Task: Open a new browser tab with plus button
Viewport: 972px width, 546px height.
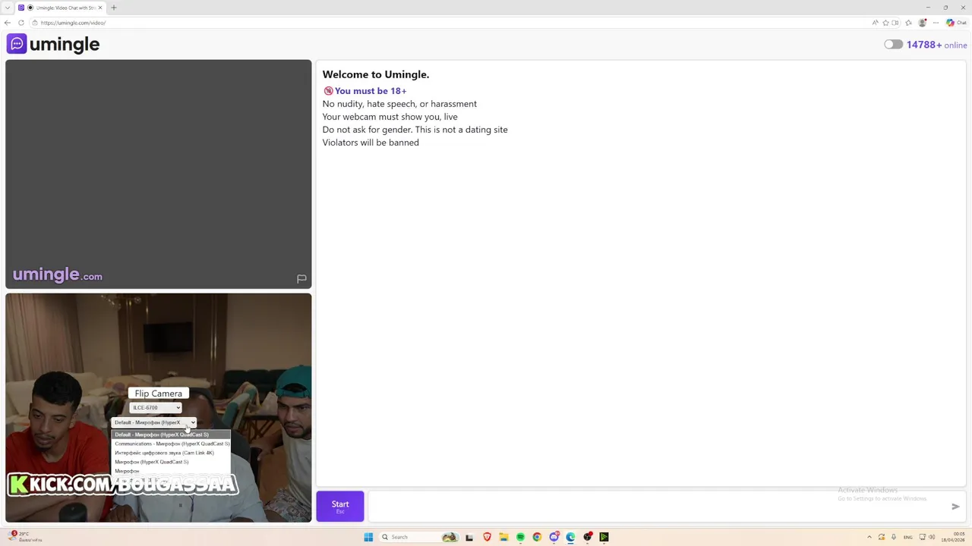Action: tap(114, 8)
